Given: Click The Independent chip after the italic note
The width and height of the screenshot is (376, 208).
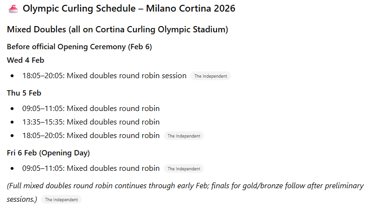Looking at the screenshot, I should [61, 199].
